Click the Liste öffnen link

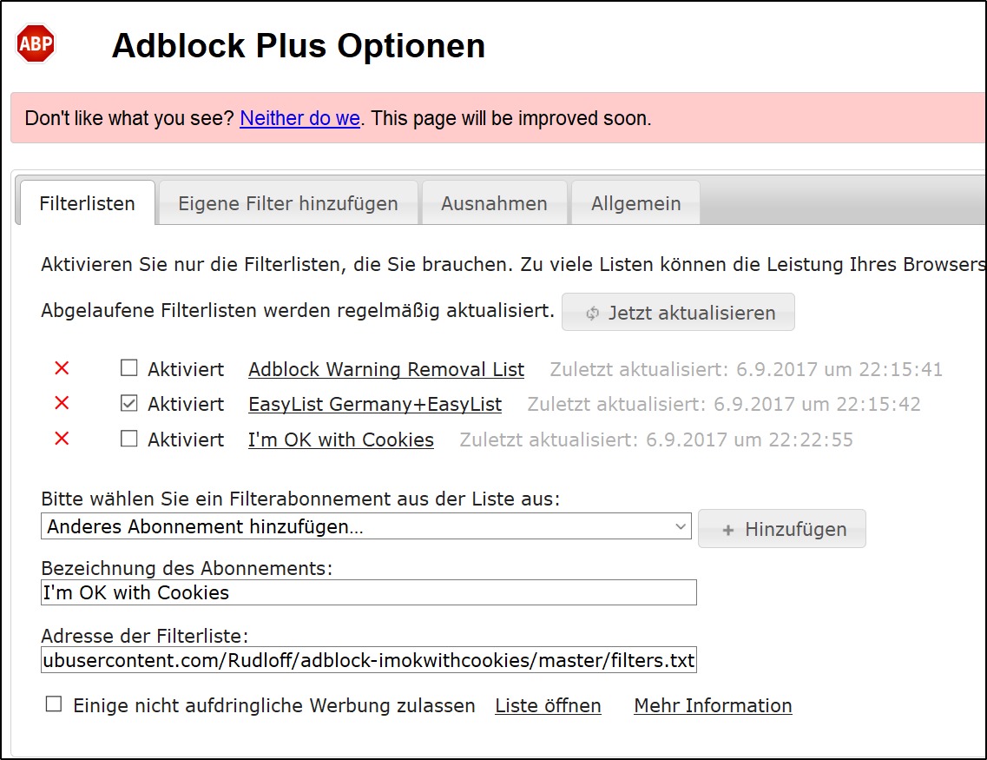click(548, 705)
